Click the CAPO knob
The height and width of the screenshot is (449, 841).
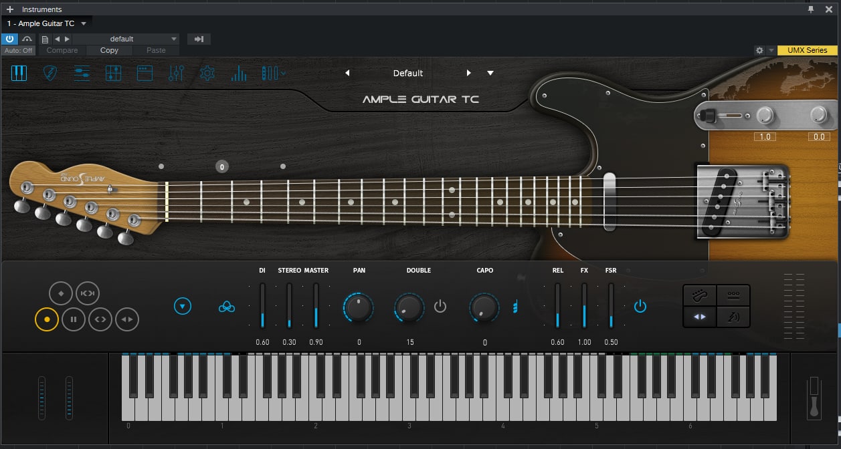tap(484, 307)
